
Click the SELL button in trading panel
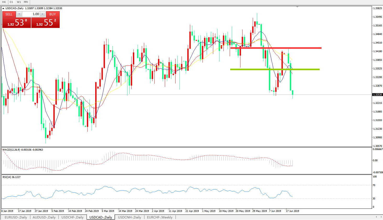coord(9,14)
